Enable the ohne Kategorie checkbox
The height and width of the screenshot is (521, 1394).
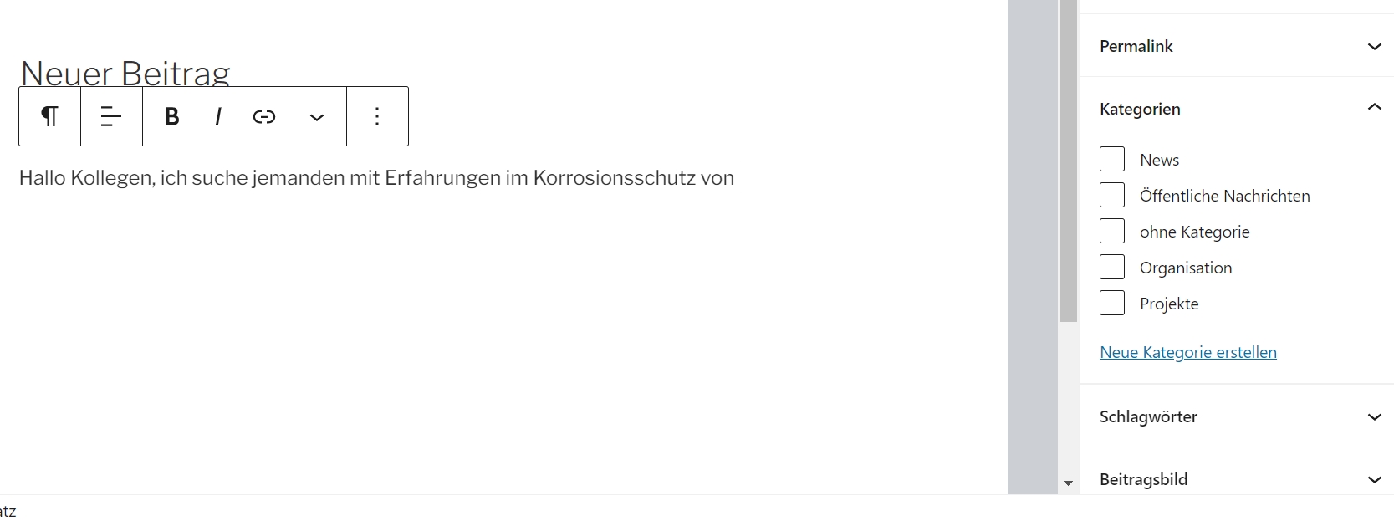1112,231
